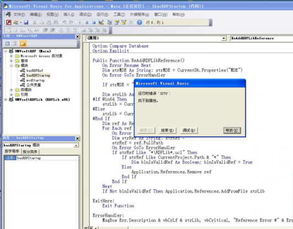Expand UMVsoftRDPLib (RDPLib.x86) project node

pyautogui.click(x=6, y=100)
